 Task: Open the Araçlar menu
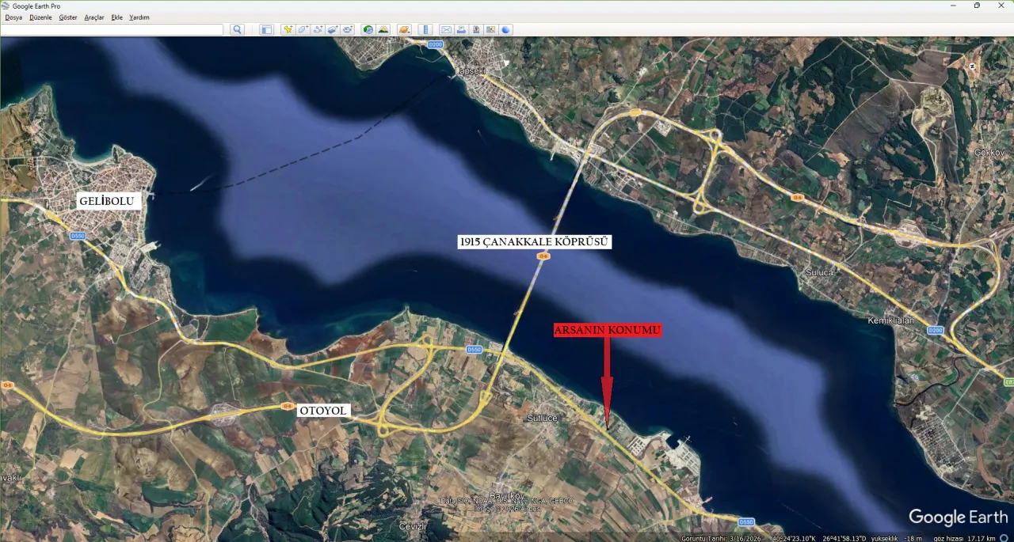94,17
